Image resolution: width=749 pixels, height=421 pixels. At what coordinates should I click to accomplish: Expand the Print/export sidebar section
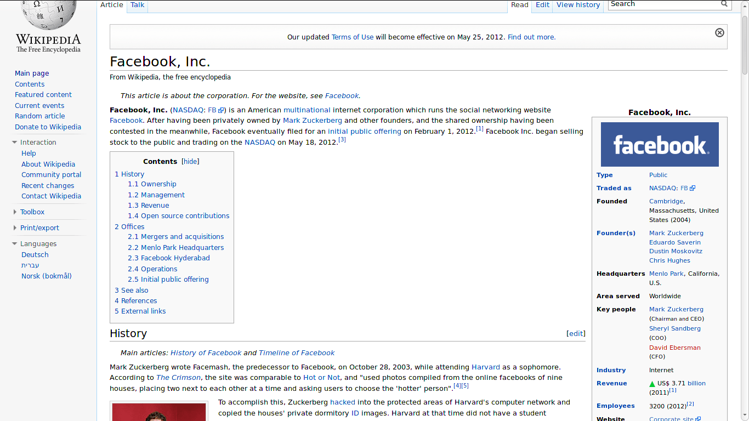[15, 228]
